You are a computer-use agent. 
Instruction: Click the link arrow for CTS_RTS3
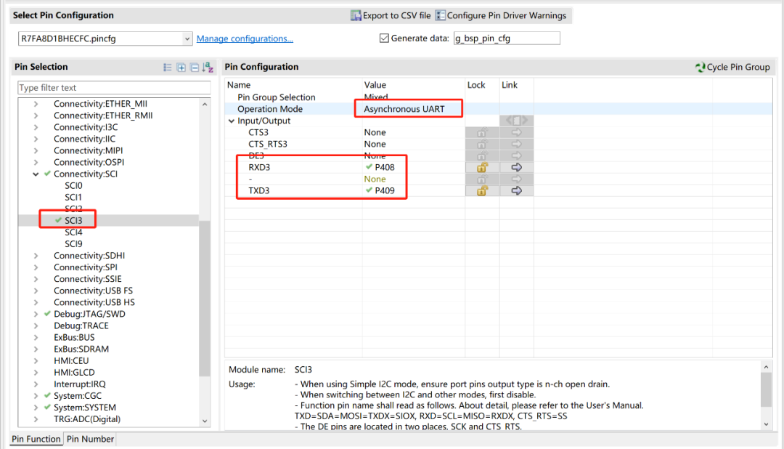(517, 144)
